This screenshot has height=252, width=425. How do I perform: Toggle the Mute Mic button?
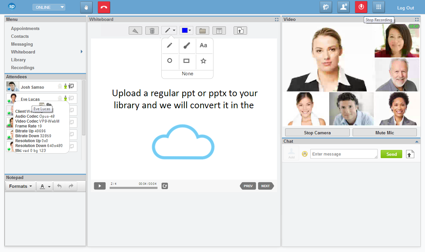coord(385,133)
